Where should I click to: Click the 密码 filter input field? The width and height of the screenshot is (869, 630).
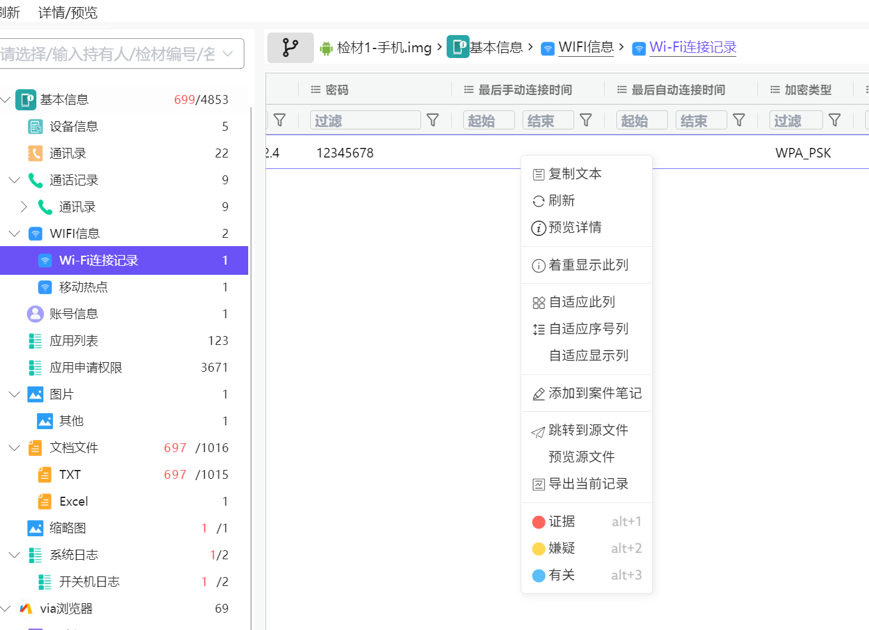click(366, 120)
